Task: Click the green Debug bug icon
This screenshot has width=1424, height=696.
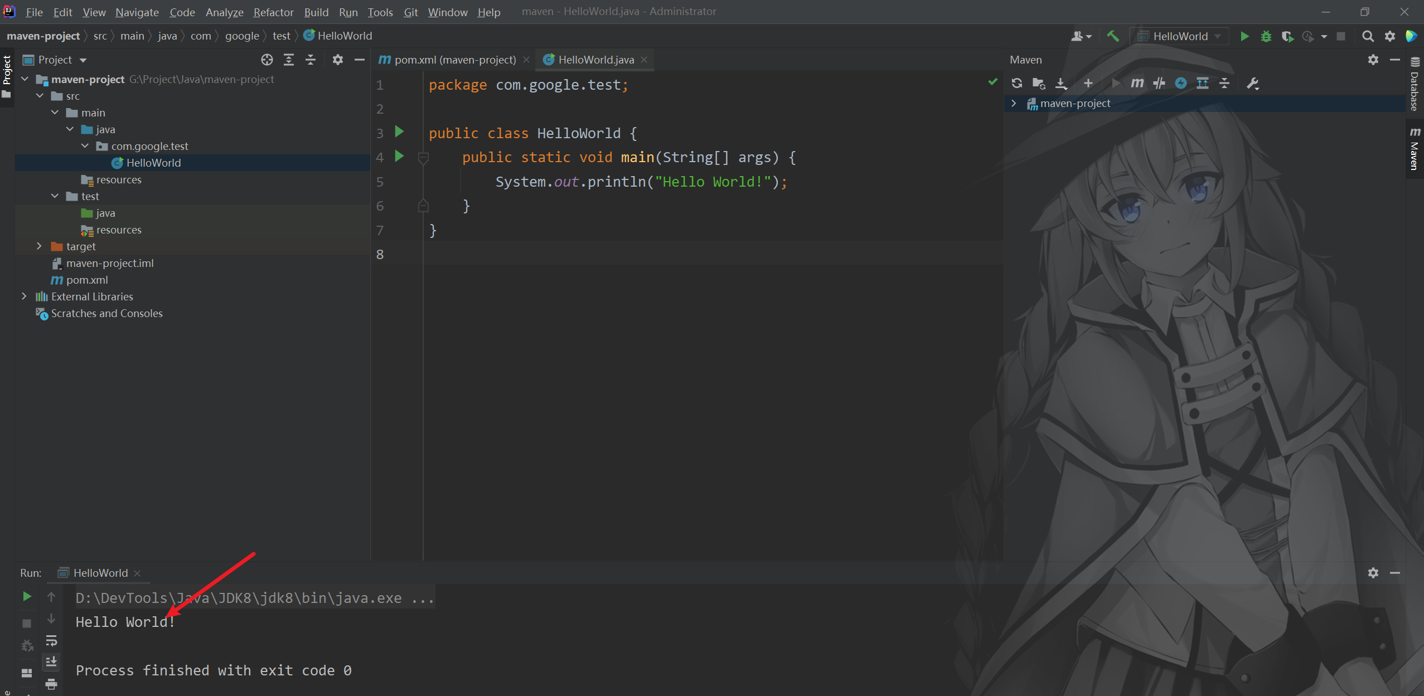Action: pyautogui.click(x=1266, y=36)
